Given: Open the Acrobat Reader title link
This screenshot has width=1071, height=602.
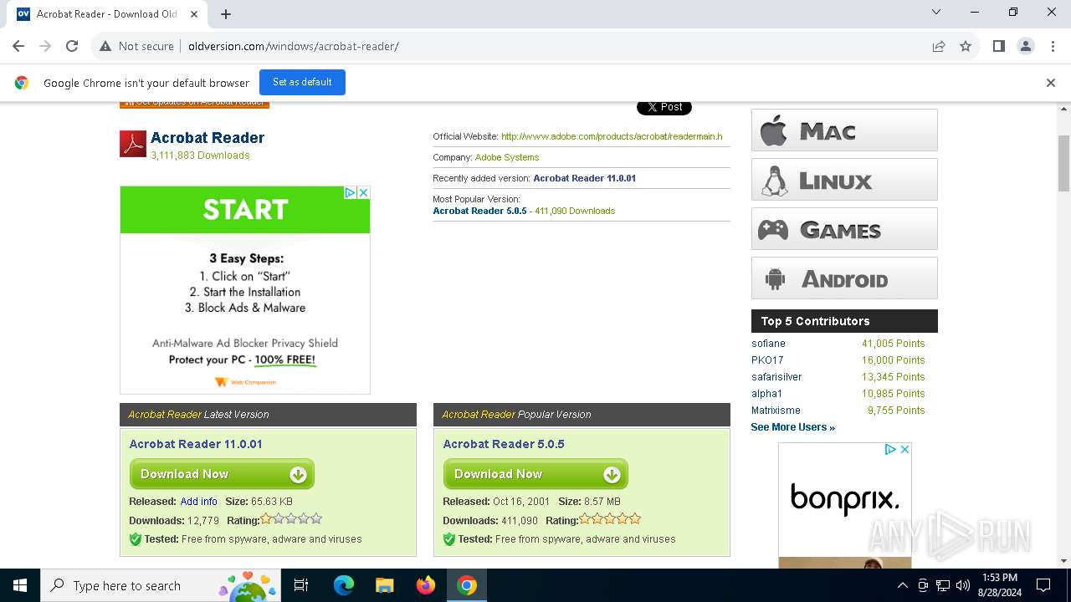Looking at the screenshot, I should 208,138.
